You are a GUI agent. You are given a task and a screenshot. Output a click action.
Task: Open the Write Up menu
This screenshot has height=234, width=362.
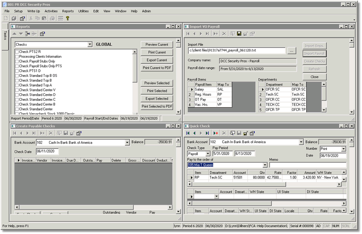coord(33,11)
